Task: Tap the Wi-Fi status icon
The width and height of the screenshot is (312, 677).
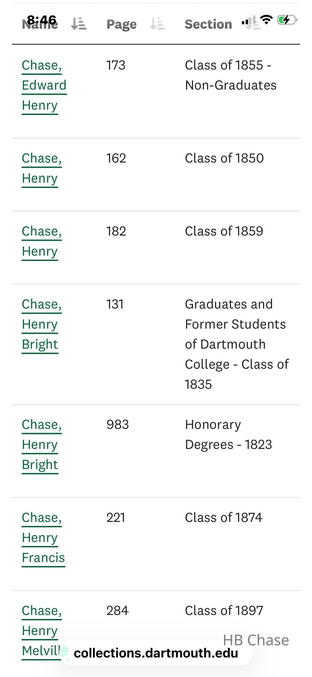Action: (266, 20)
